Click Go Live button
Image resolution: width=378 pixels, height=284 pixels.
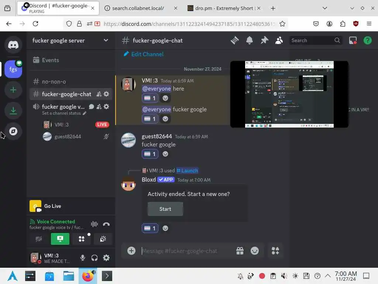[52, 206]
